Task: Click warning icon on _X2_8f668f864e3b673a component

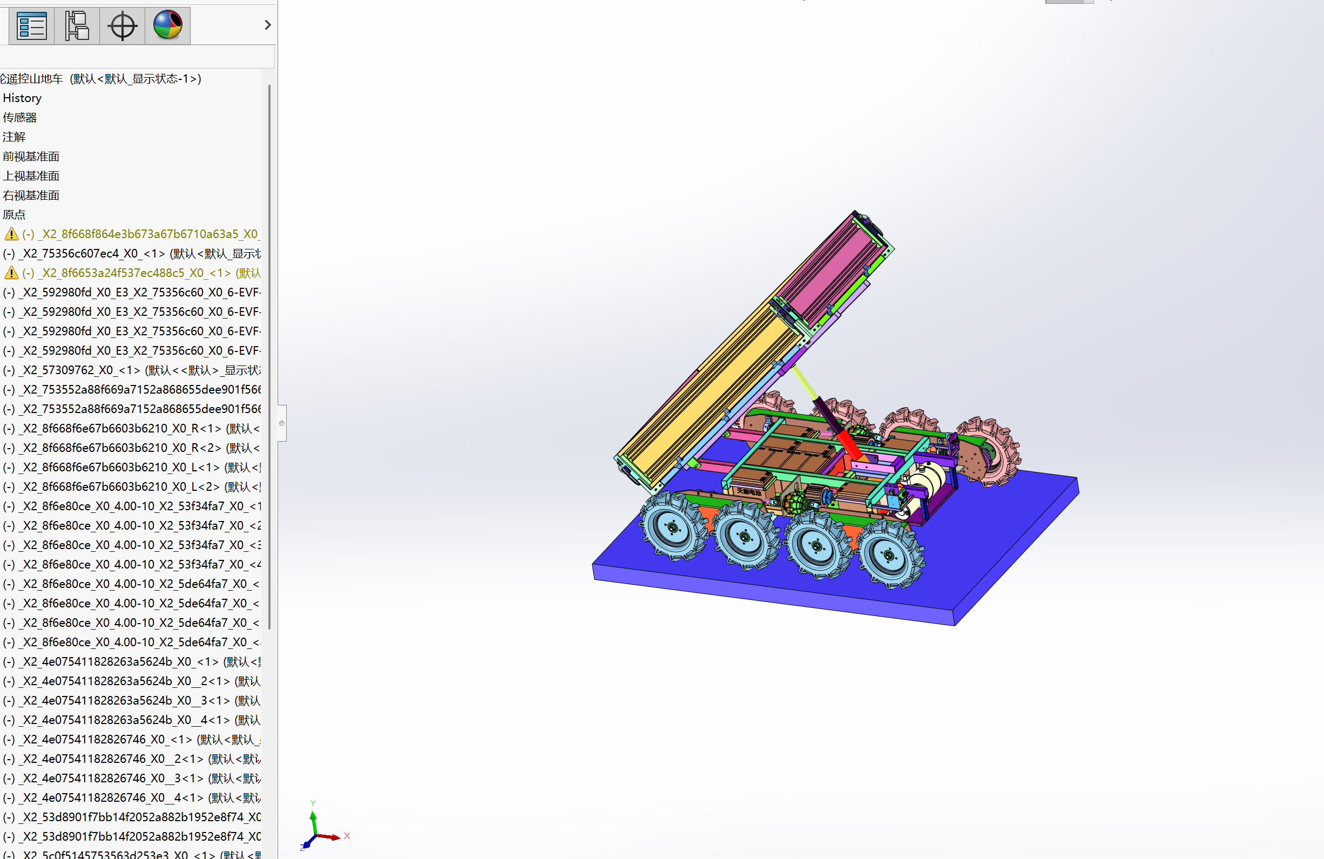Action: pyautogui.click(x=11, y=234)
